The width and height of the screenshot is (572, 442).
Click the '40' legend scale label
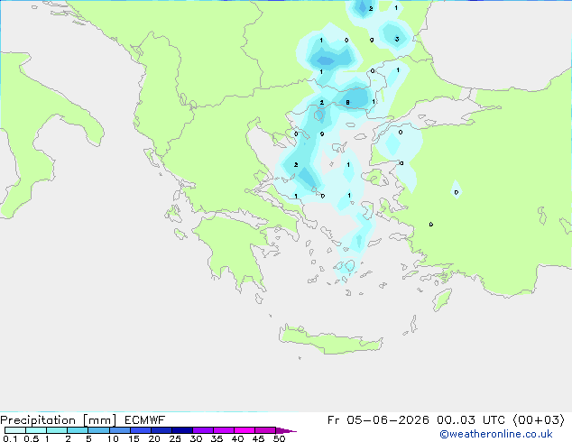pyautogui.click(x=237, y=438)
